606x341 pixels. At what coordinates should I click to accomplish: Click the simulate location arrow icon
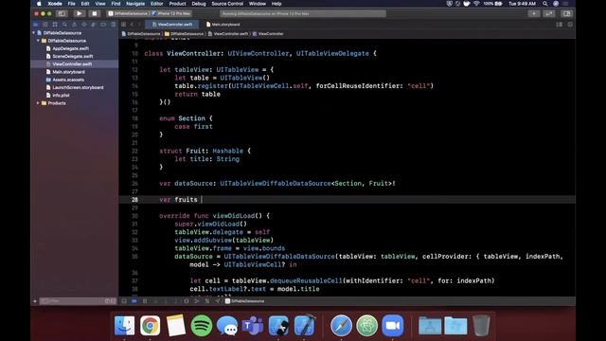pos(217,301)
